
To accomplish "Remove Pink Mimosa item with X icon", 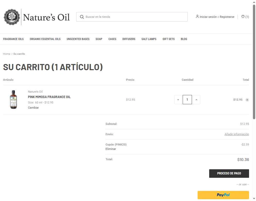I will point(247,100).
